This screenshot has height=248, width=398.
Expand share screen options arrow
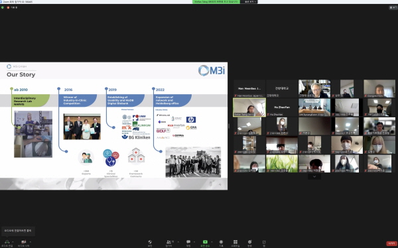pyautogui.click(x=212, y=241)
